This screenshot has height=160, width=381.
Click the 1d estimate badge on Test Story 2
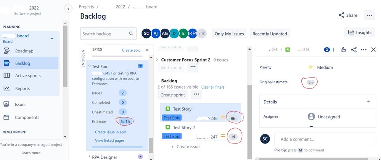coord(233,137)
